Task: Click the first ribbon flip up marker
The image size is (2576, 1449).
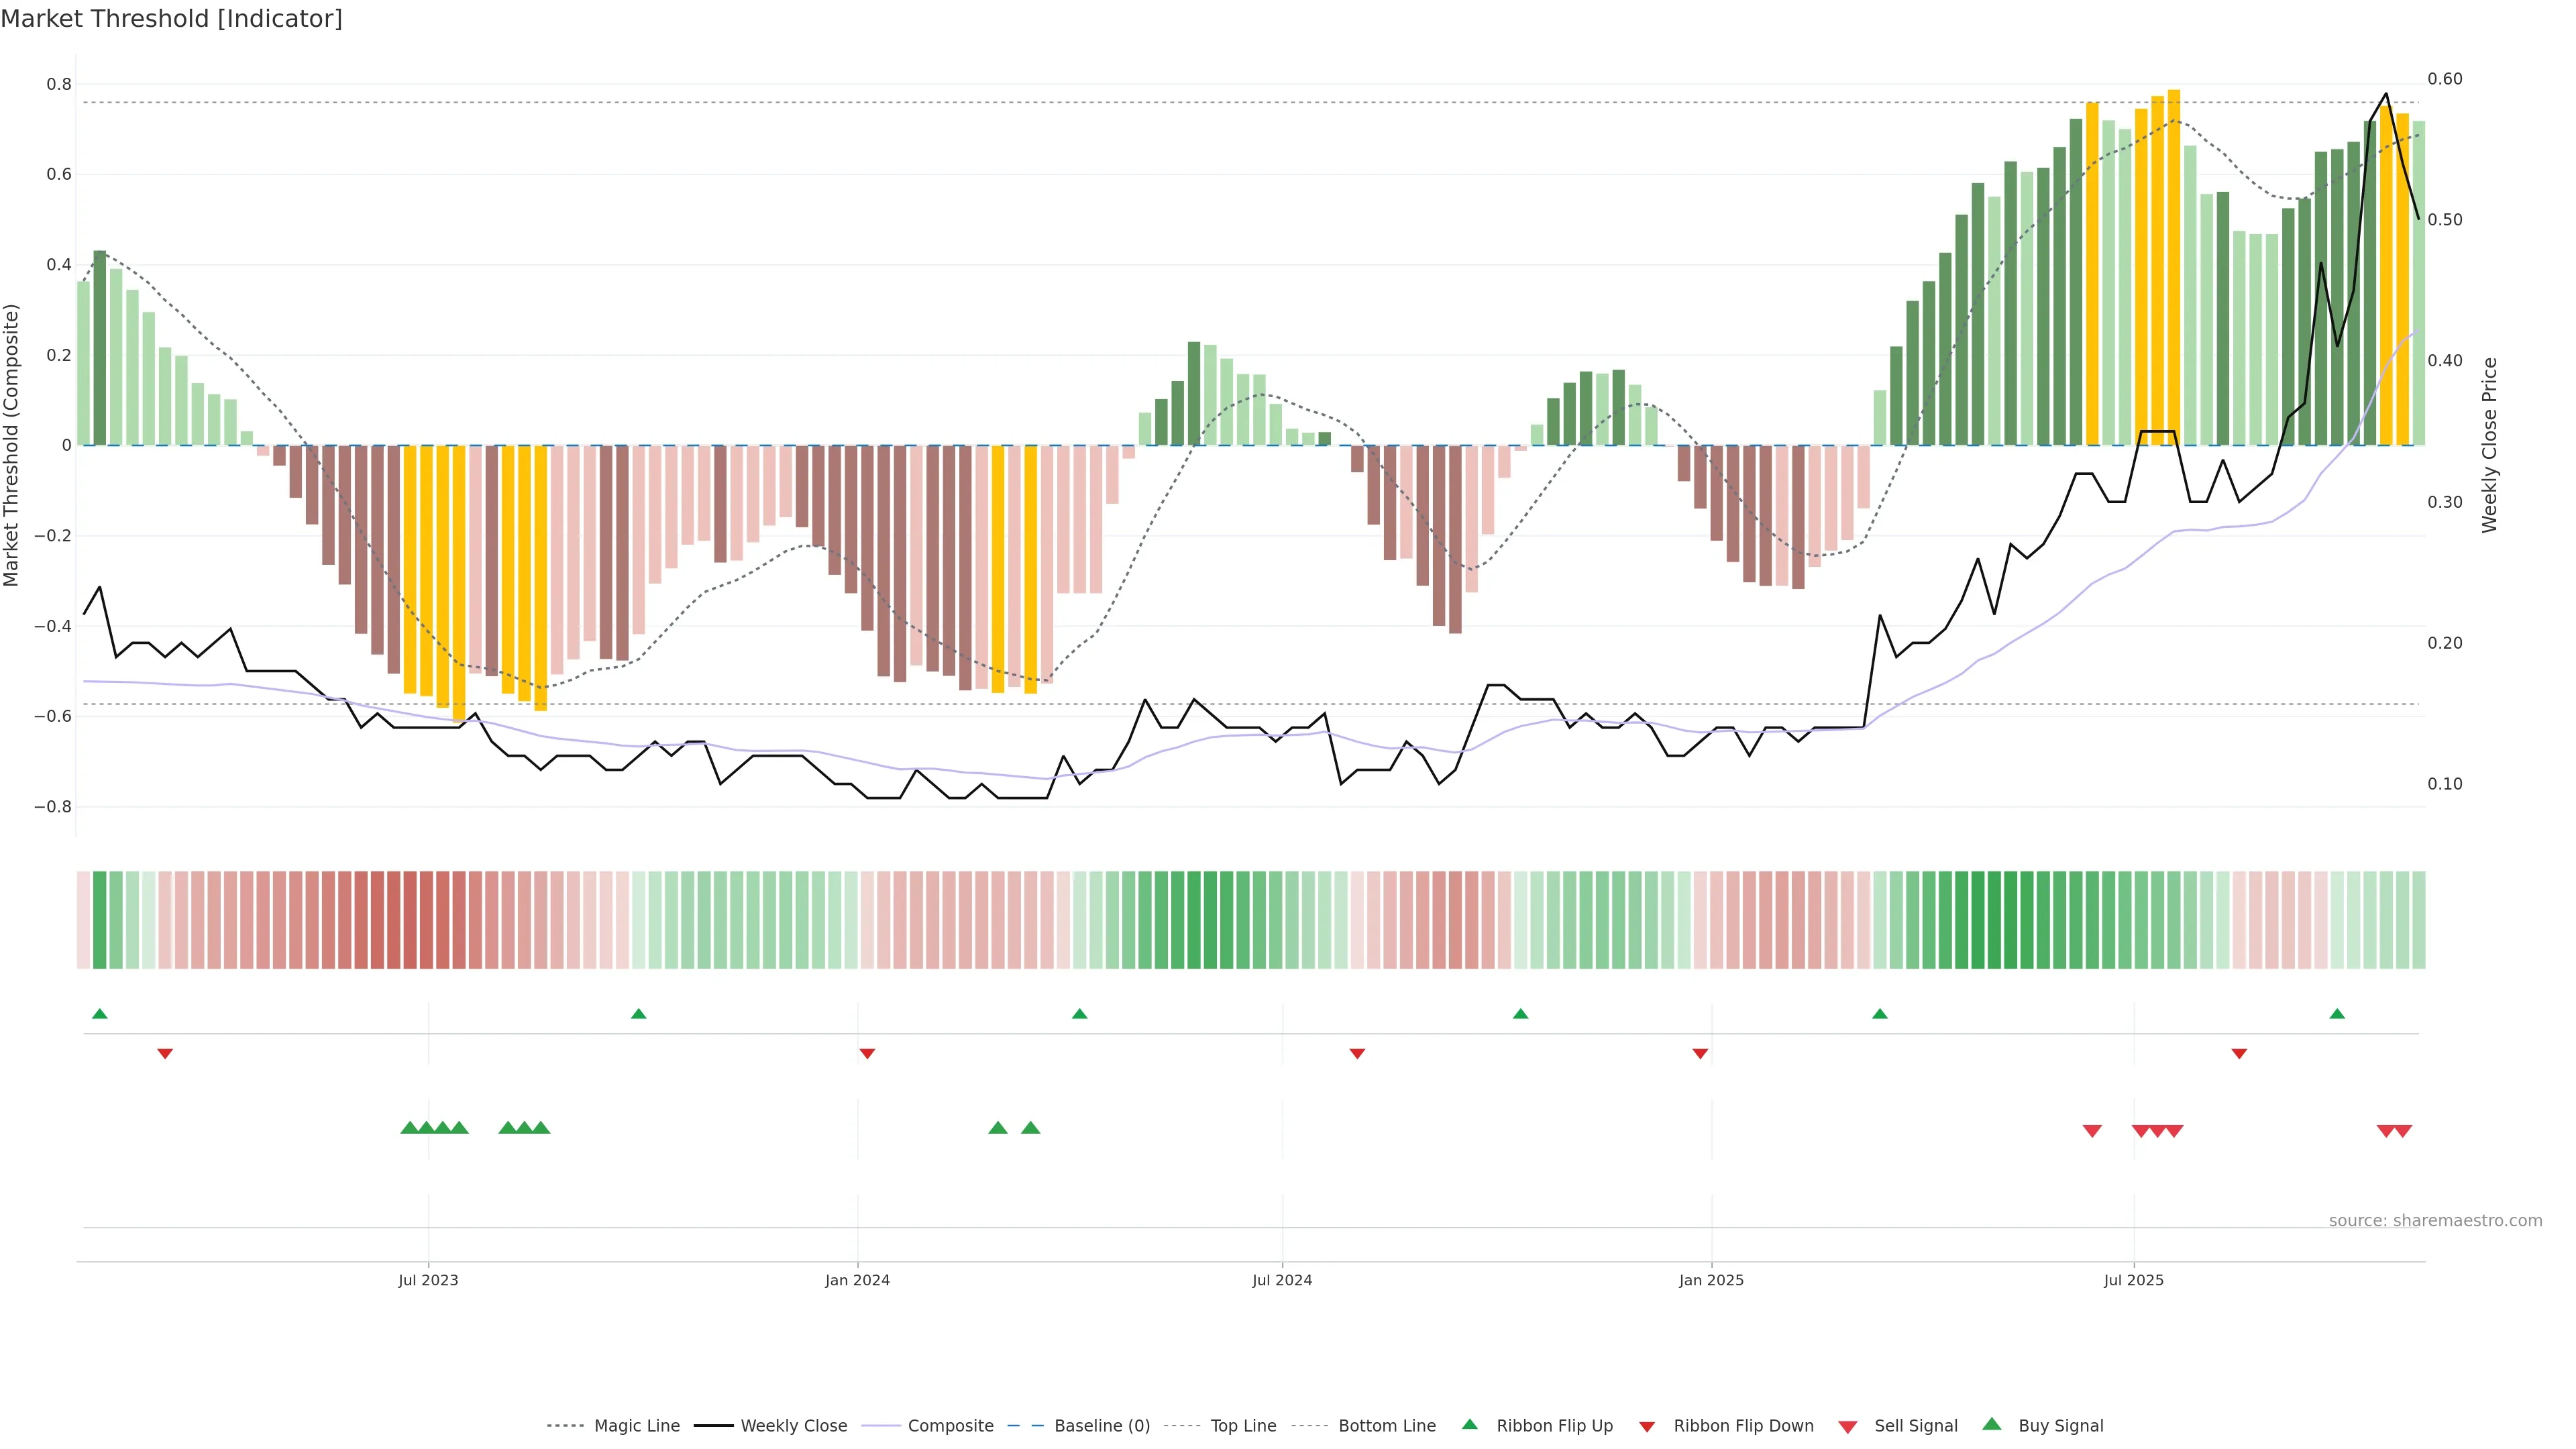Action: click(x=100, y=1014)
